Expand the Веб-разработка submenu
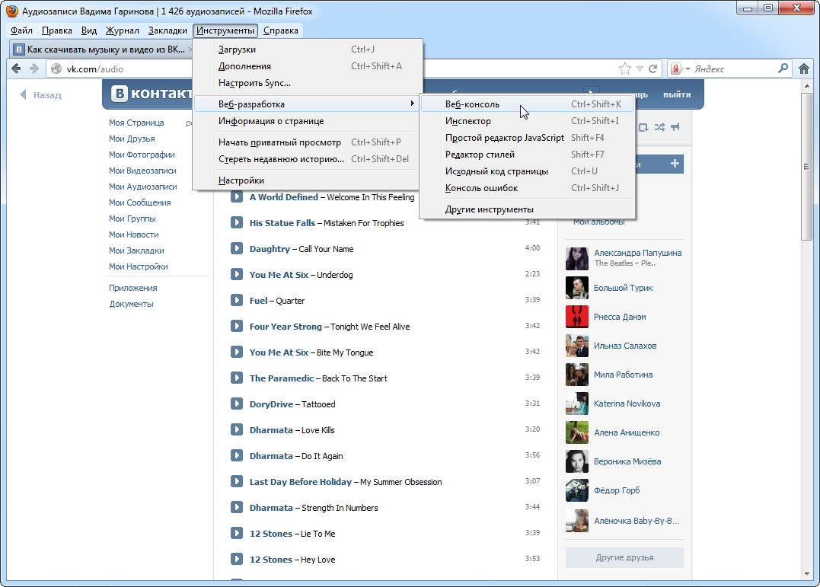The height and width of the screenshot is (587, 820). click(x=308, y=104)
